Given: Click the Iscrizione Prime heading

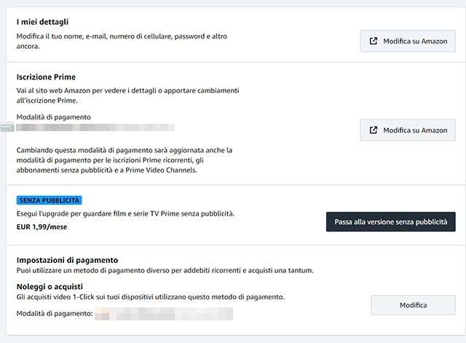Looking at the screenshot, I should pyautogui.click(x=46, y=77).
